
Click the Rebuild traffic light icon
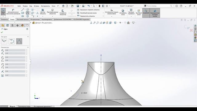click(99, 6)
